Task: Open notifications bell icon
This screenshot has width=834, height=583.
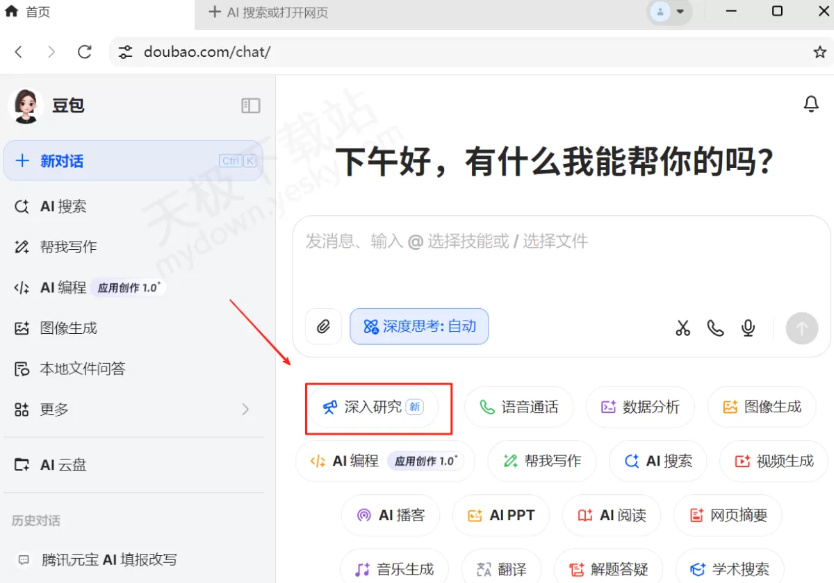Action: coord(811,104)
